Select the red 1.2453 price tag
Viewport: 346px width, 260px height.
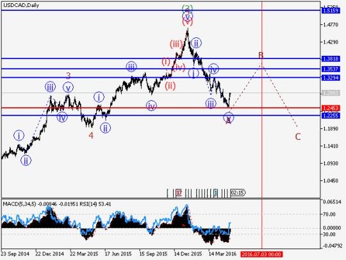pyautogui.click(x=331, y=108)
